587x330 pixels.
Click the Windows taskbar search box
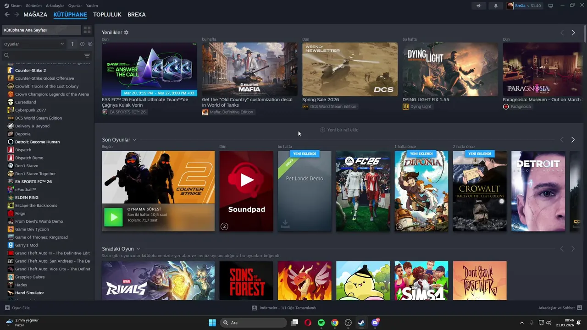253,323
